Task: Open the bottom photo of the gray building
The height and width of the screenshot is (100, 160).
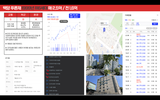Action: click(104, 85)
